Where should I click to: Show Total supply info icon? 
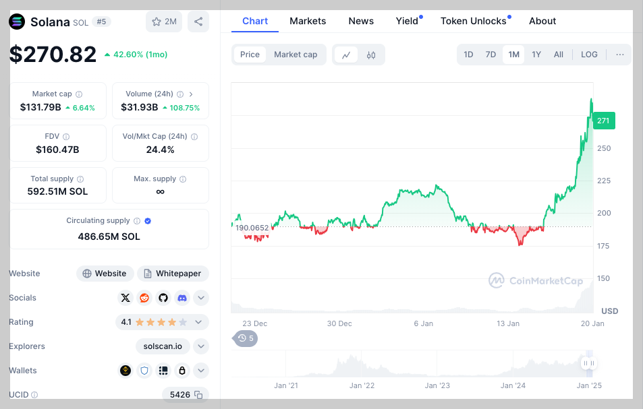(x=80, y=179)
